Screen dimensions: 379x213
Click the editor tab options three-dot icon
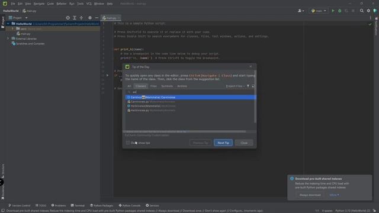point(370,18)
